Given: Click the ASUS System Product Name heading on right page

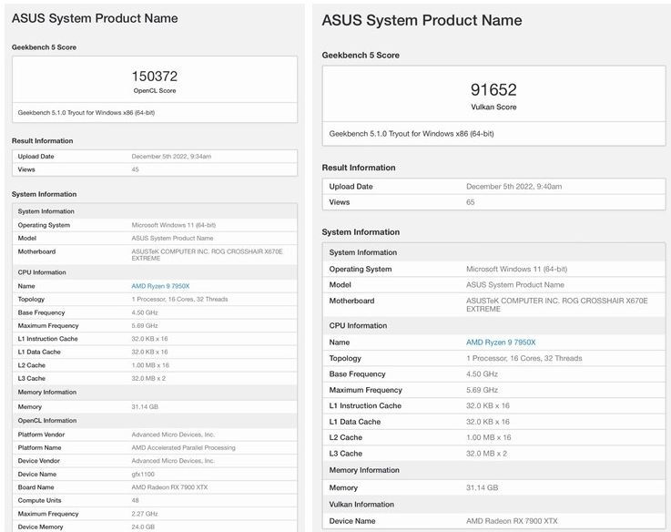Looking at the screenshot, I should click(x=422, y=20).
